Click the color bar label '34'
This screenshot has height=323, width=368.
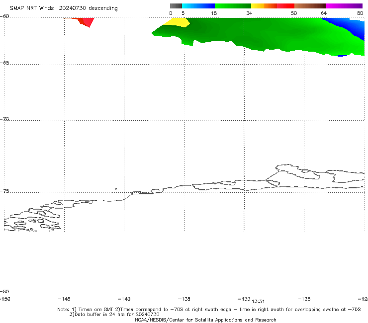pos(249,13)
